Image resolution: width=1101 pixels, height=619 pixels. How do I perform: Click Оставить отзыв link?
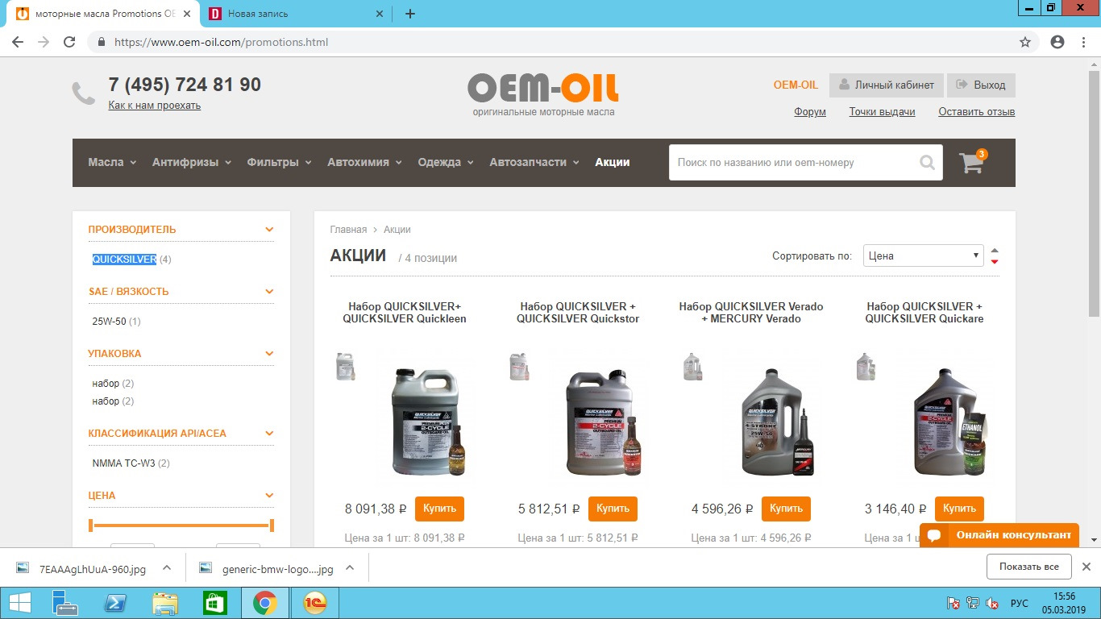[x=977, y=112]
